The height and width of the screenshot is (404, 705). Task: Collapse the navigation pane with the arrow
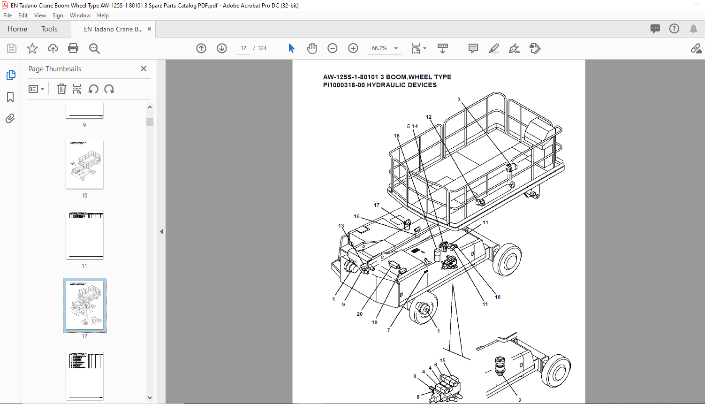click(x=161, y=231)
